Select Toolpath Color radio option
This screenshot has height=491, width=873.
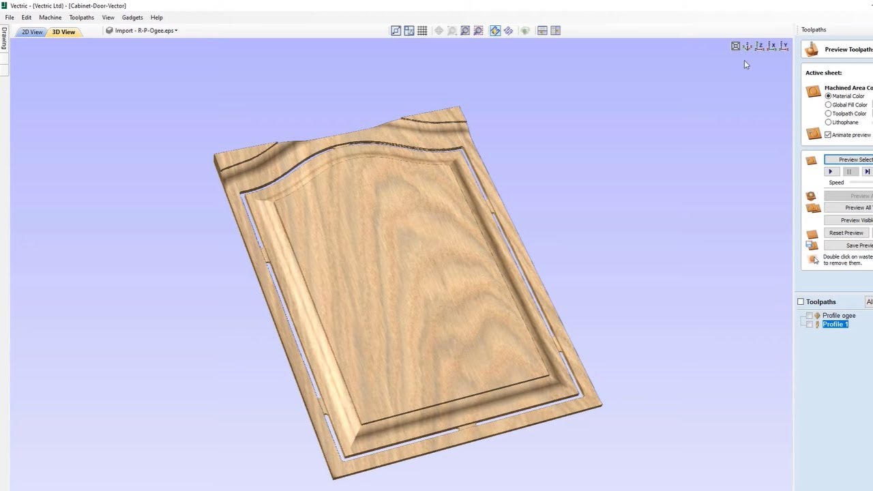click(828, 114)
